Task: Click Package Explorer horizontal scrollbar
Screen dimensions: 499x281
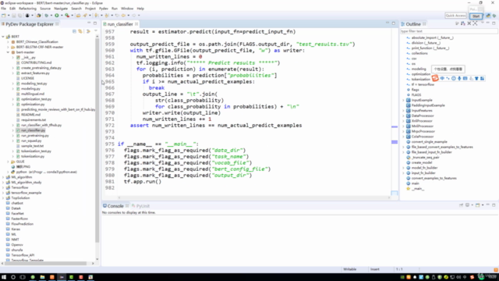Action: click(46, 264)
